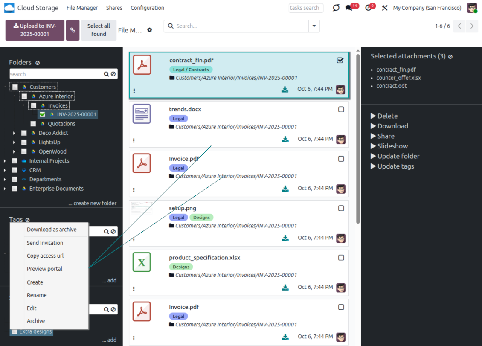Check the Quotations folder checkbox
This screenshot has width=482, height=346.
(33, 124)
